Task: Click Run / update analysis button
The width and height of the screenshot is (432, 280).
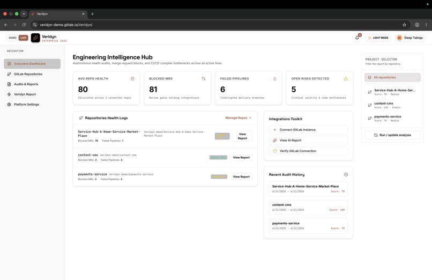Action: [x=392, y=135]
